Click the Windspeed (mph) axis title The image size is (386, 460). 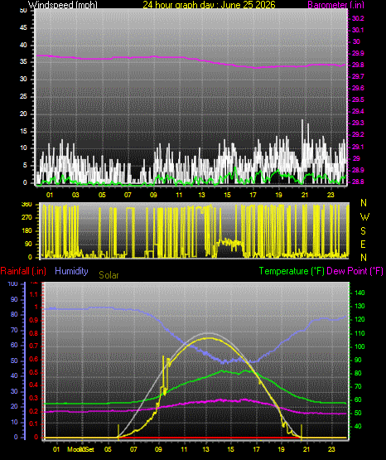point(63,4)
